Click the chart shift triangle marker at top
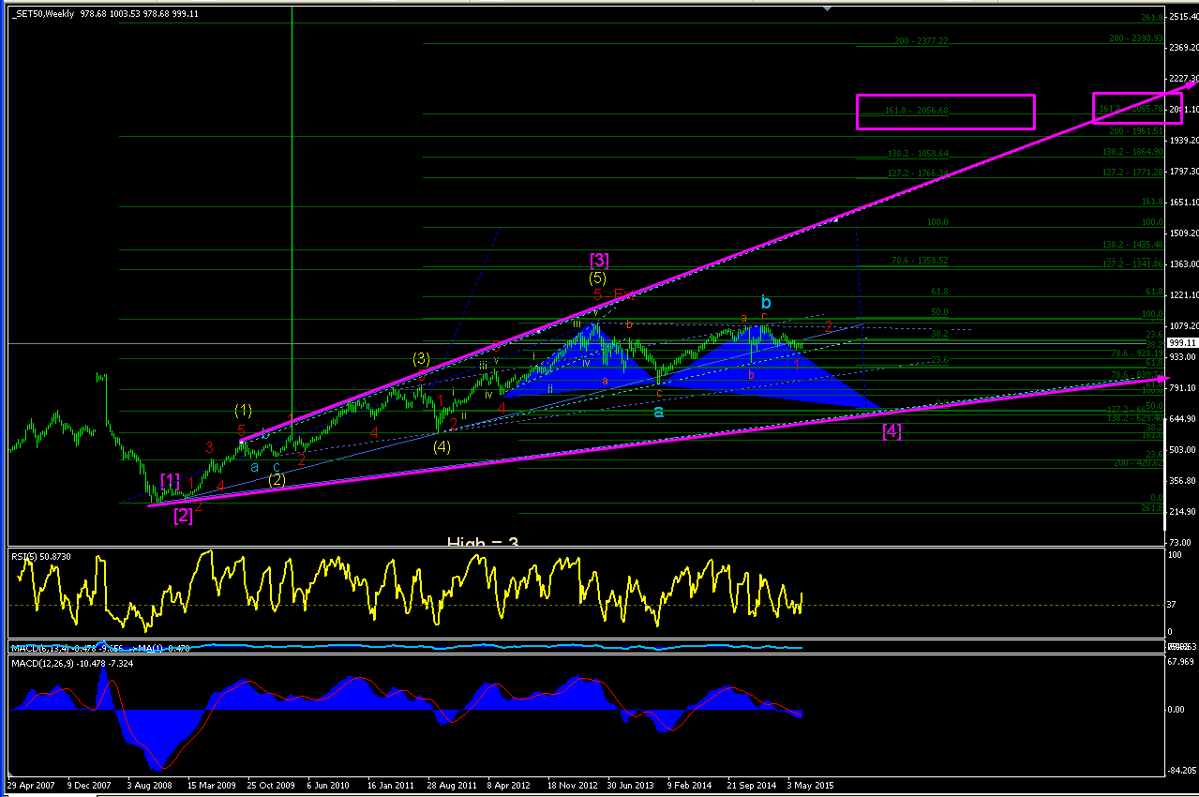 click(x=828, y=8)
